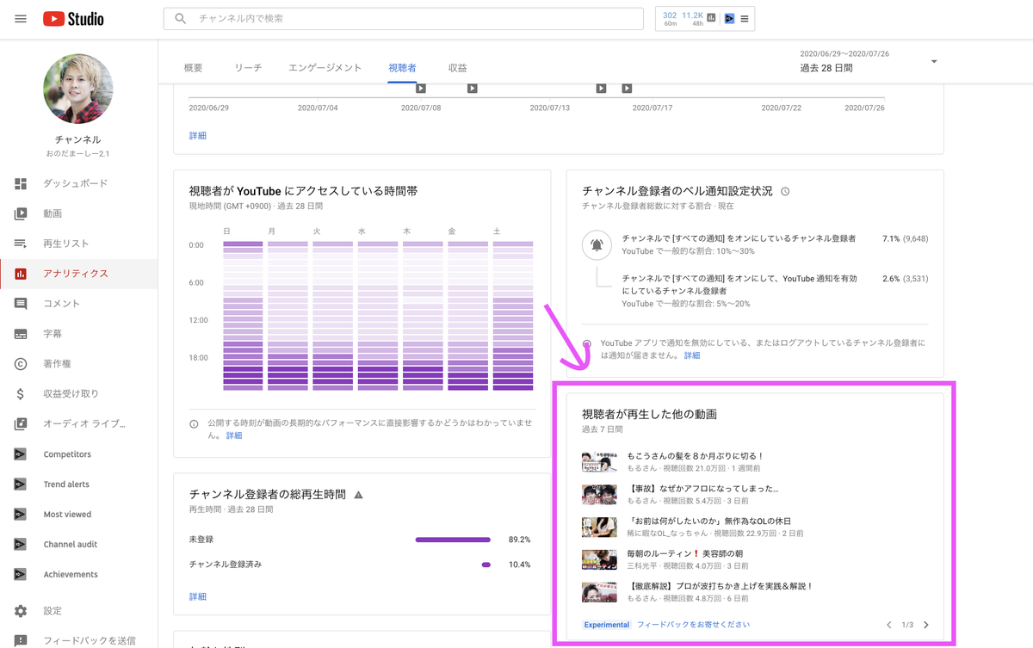Click 詳細 link in the 総再生時間 card
Screen dimensions: 1033x648
198,596
